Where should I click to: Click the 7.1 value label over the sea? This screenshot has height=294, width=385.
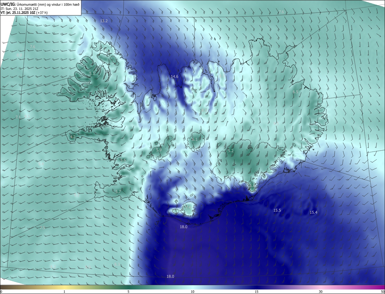pyautogui.click(x=18, y=117)
